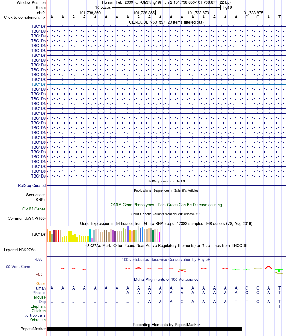Click the T base in the reference sequence row
This screenshot has height=336, width=286.
coord(280,17)
